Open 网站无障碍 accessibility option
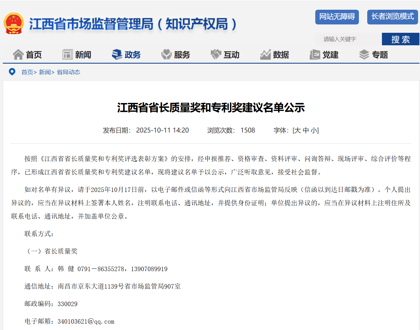420x330 pixels. pyautogui.click(x=337, y=17)
